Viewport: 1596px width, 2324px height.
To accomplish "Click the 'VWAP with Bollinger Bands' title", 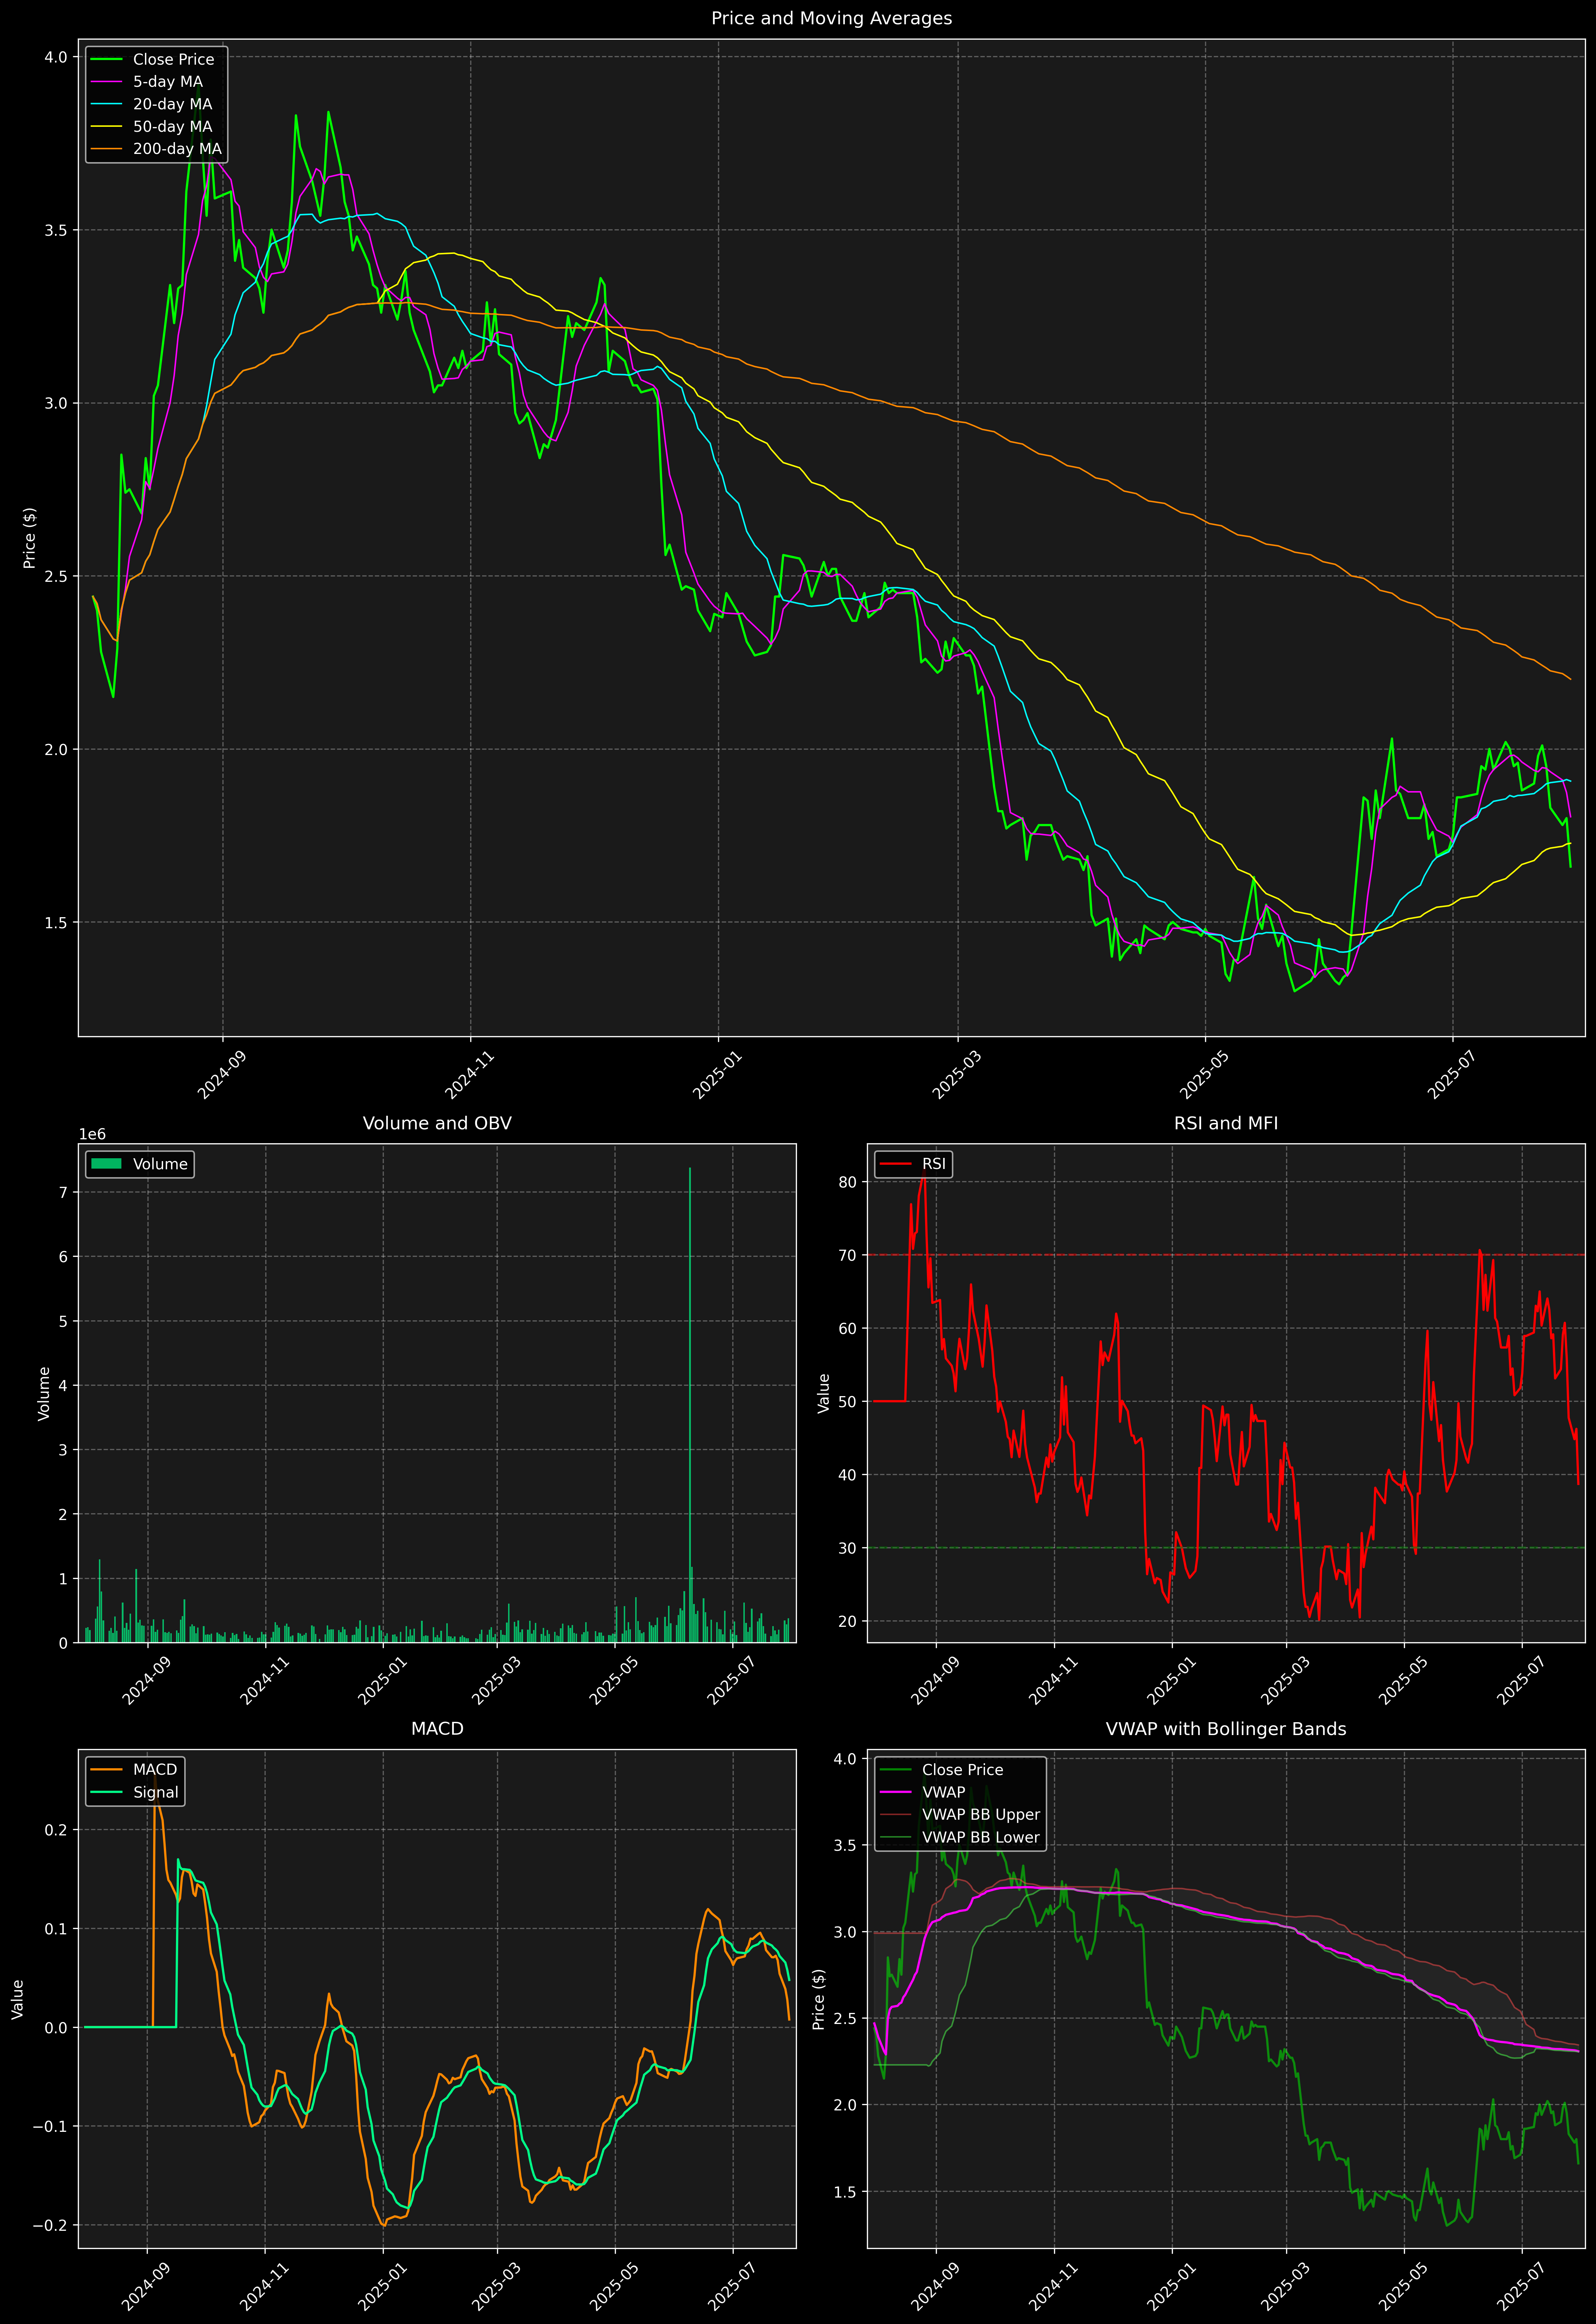I will point(1226,1729).
